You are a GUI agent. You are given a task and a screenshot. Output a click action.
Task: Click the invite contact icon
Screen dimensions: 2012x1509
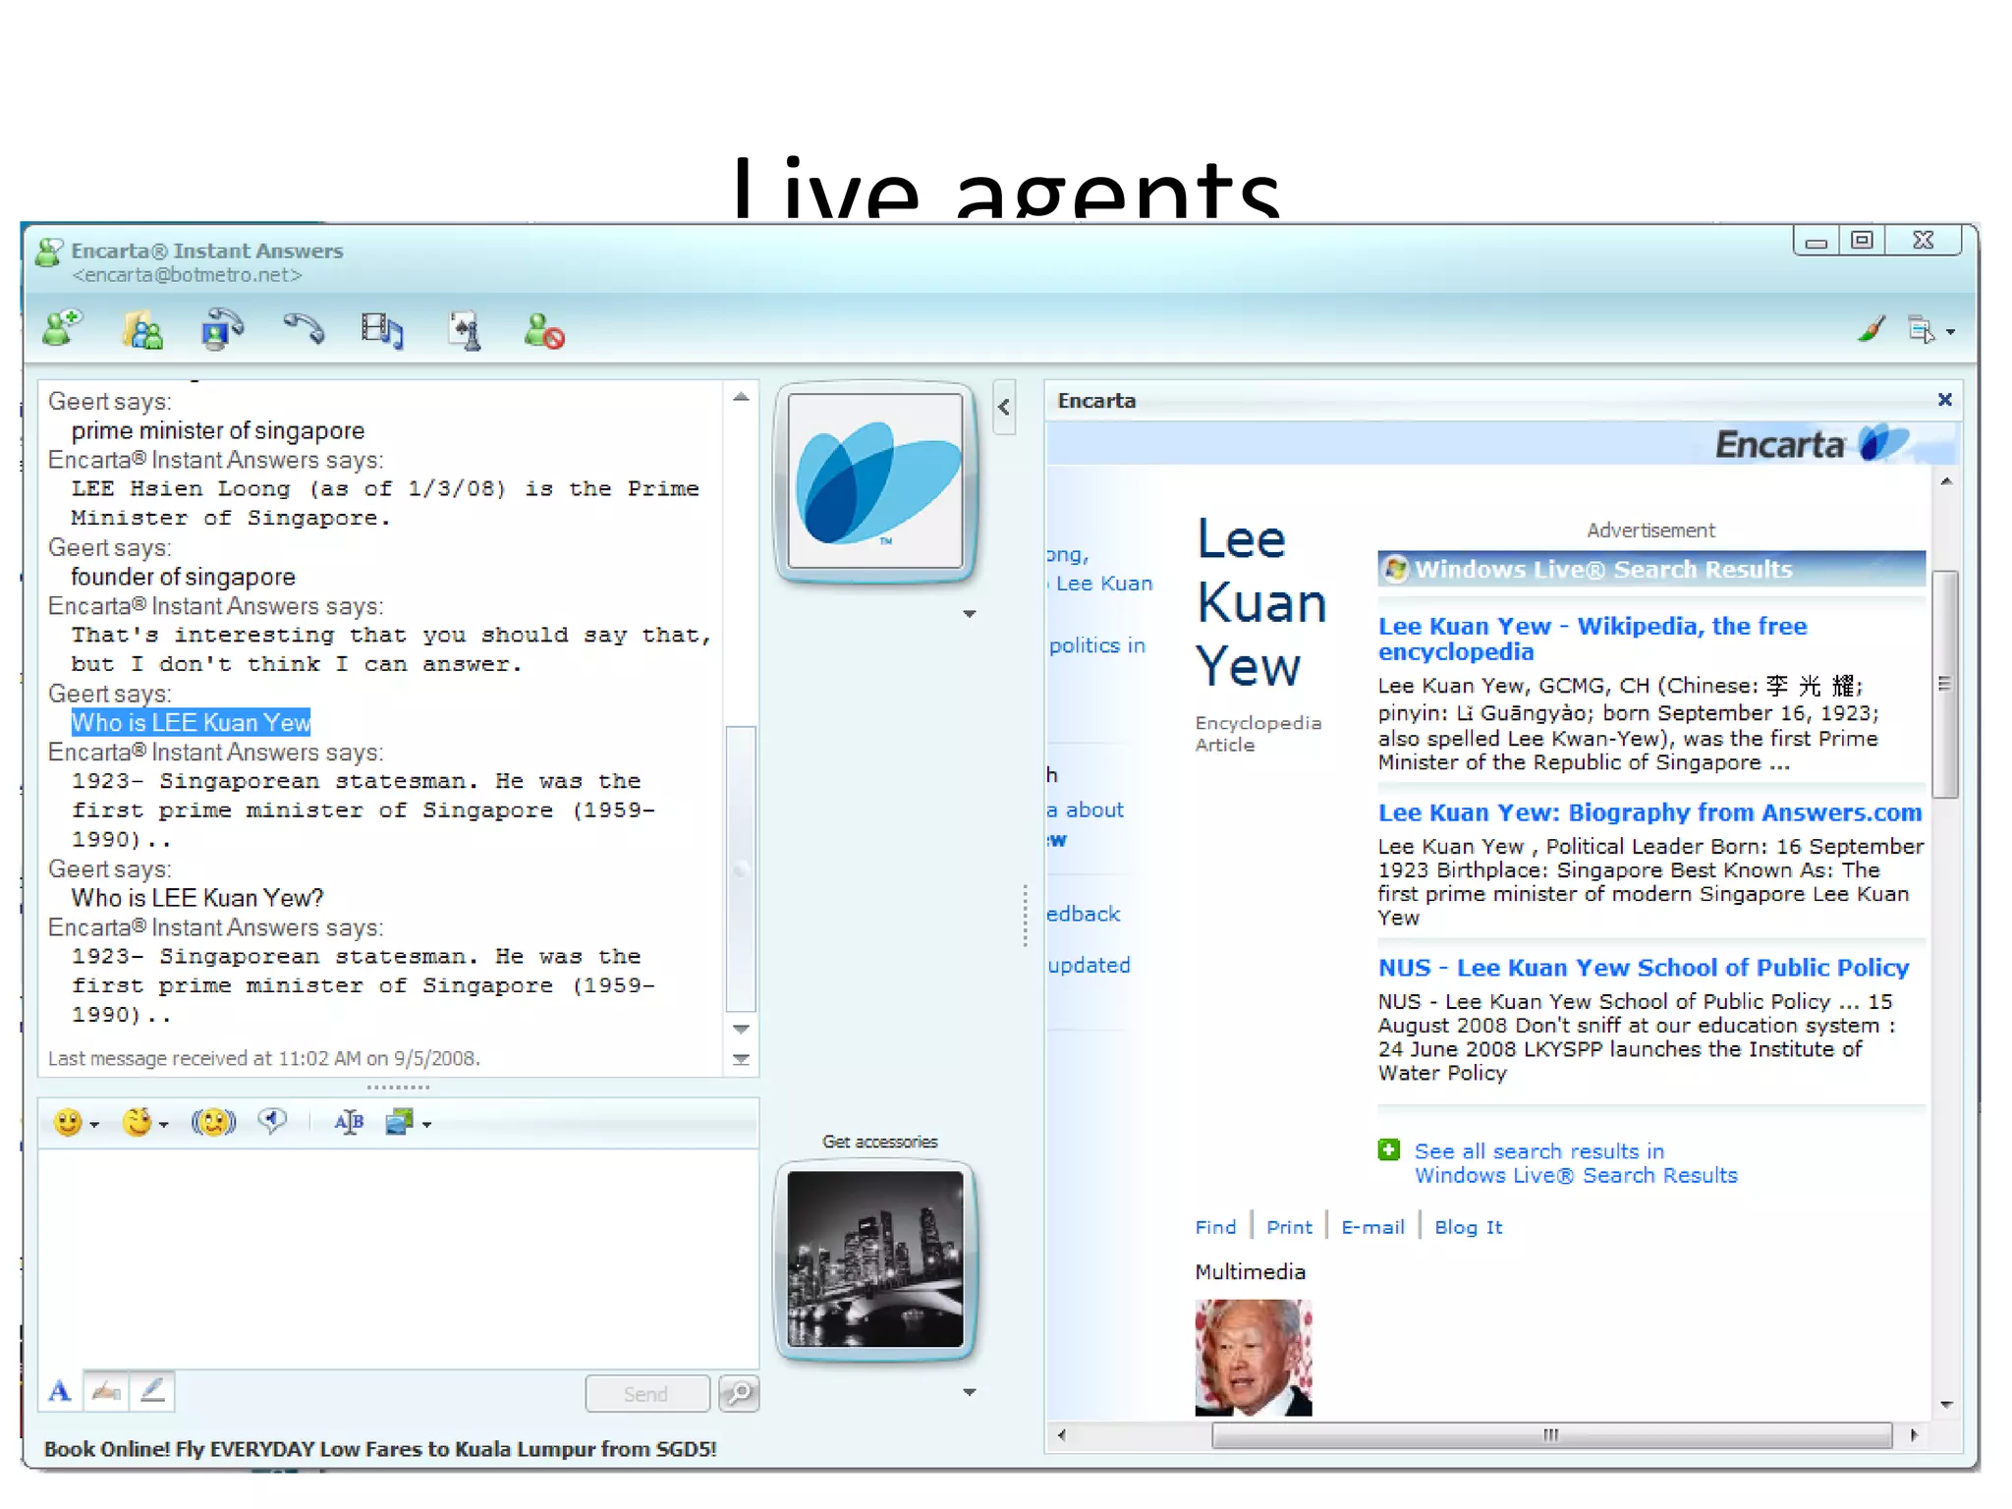[x=63, y=329]
